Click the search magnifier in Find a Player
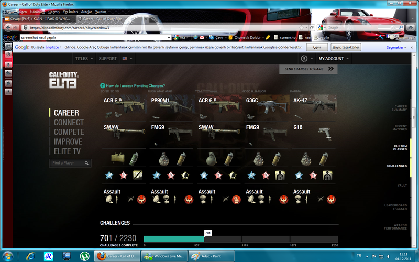This screenshot has width=419, height=262. [86, 163]
